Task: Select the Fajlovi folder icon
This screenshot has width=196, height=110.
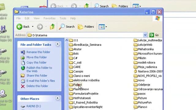Action: pos(71,85)
